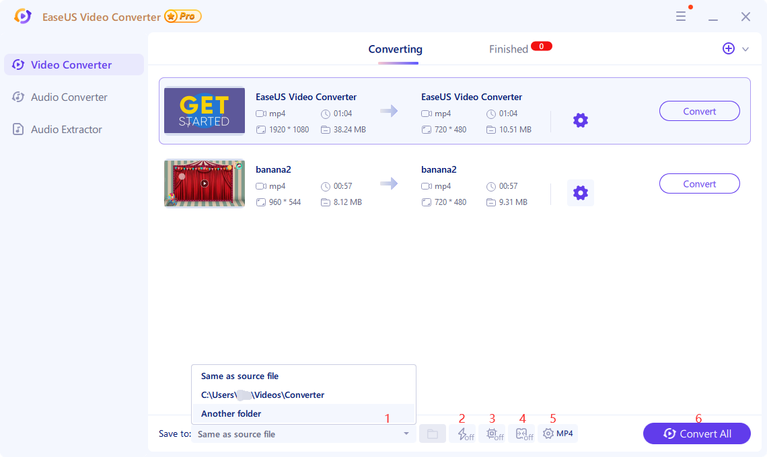Screen dimensions: 767x457
Task: Collapse the Save to dropdown box
Action: [x=303, y=434]
